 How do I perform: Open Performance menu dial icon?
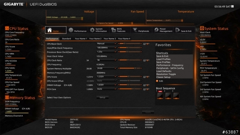(x=71, y=30)
